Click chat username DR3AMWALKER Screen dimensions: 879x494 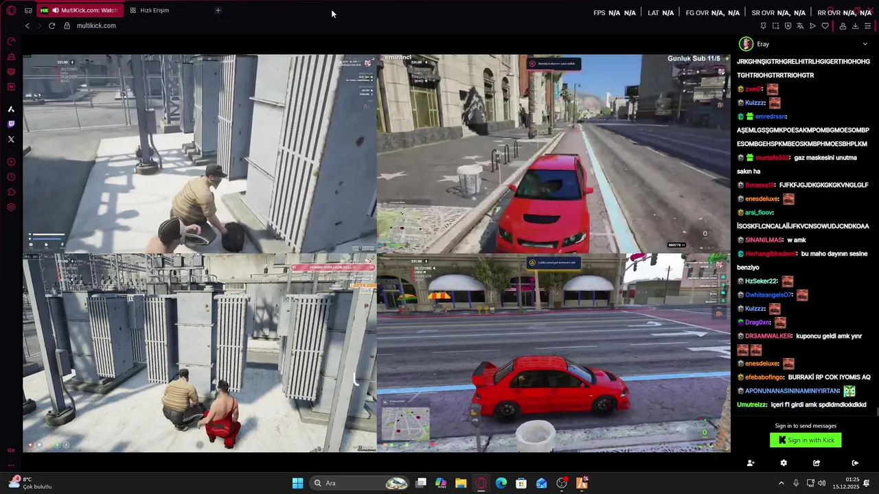[768, 336]
